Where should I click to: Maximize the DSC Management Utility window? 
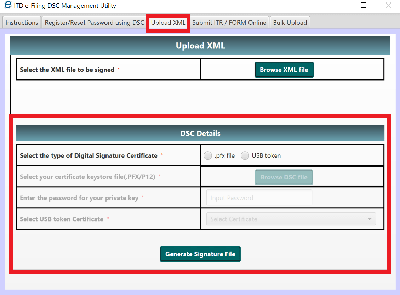(x=363, y=5)
